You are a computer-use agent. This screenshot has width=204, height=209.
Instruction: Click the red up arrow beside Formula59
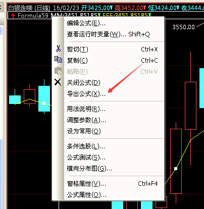(x=13, y=16)
